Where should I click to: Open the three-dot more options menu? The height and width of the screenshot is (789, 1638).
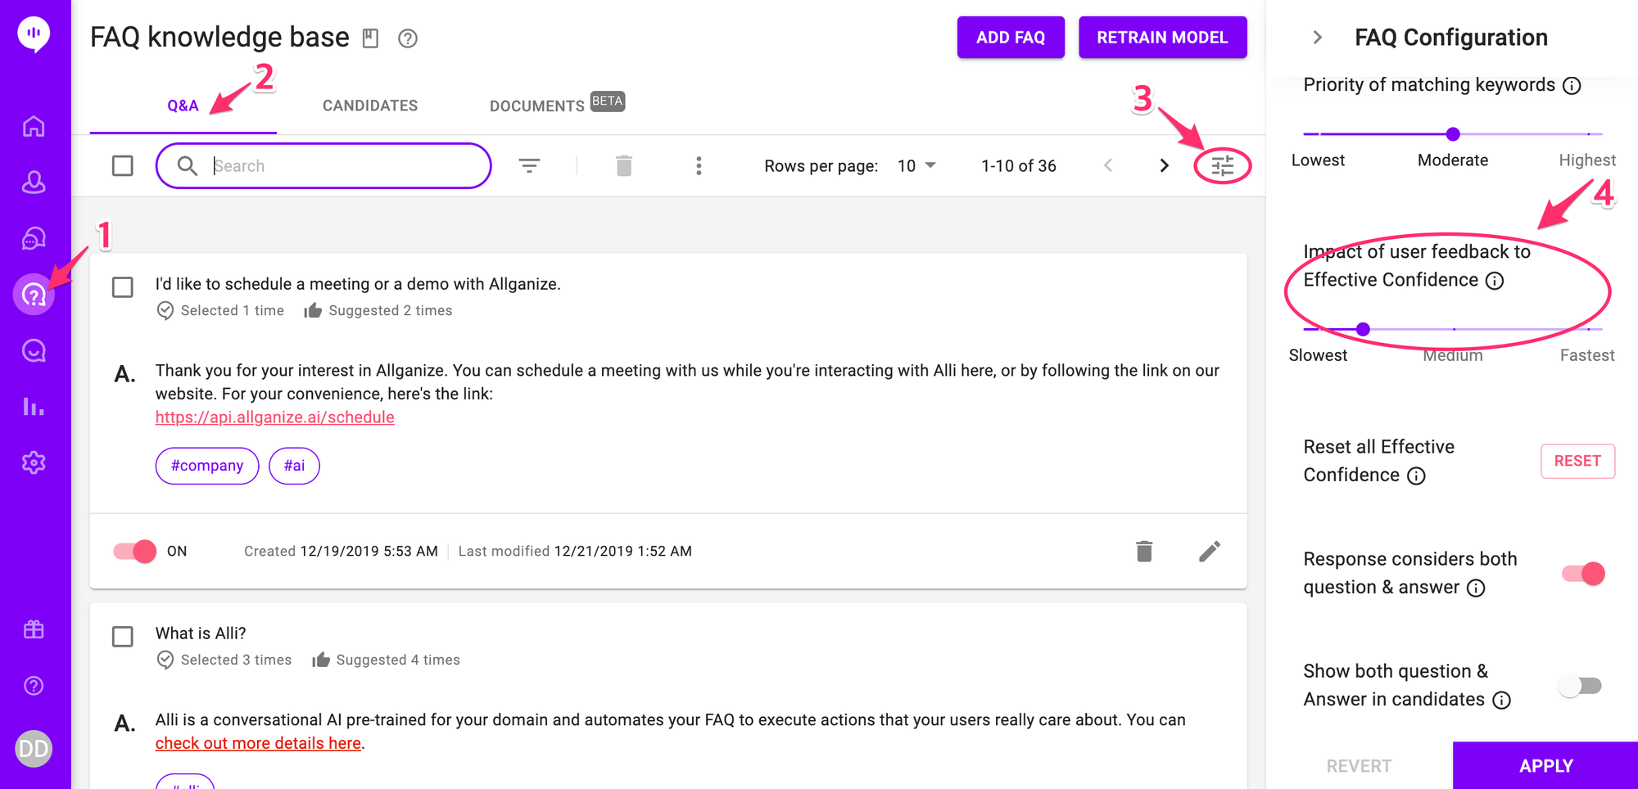point(699,166)
